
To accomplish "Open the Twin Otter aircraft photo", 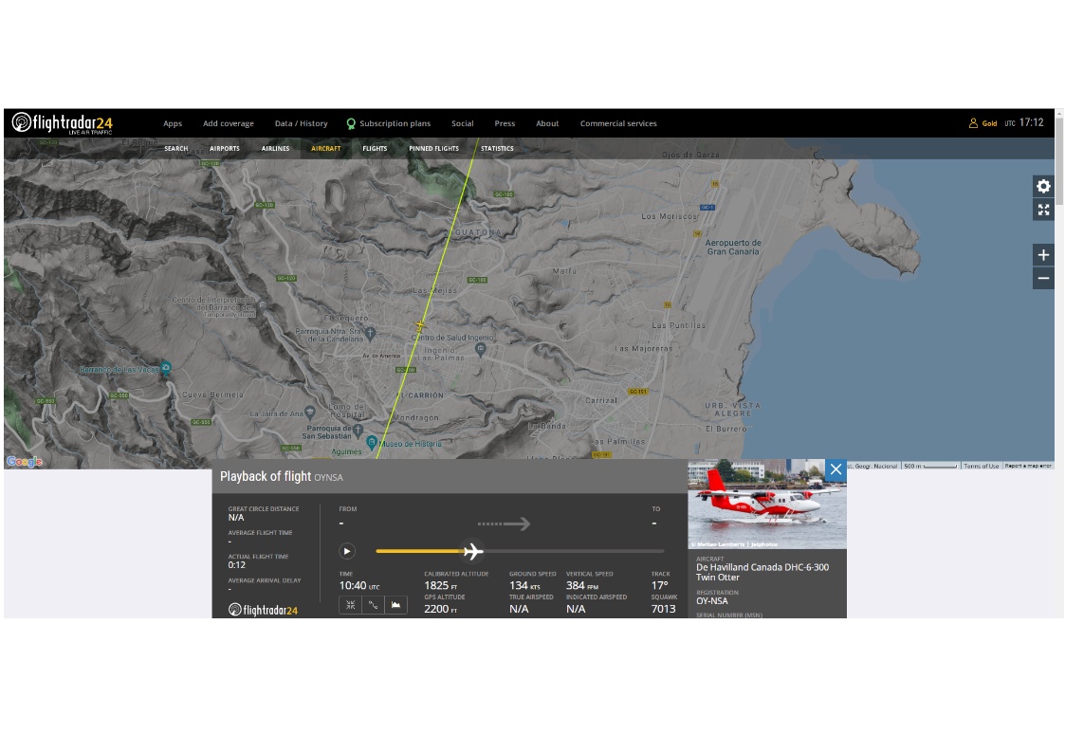I will point(767,504).
